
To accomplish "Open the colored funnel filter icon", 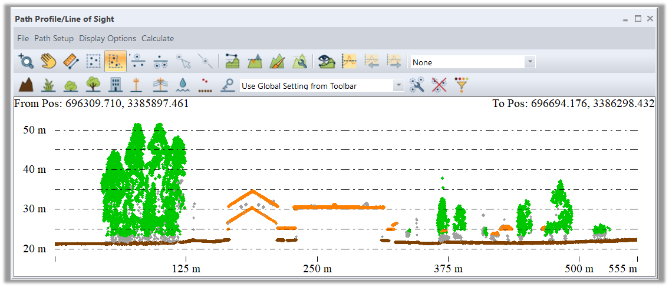I will (461, 85).
